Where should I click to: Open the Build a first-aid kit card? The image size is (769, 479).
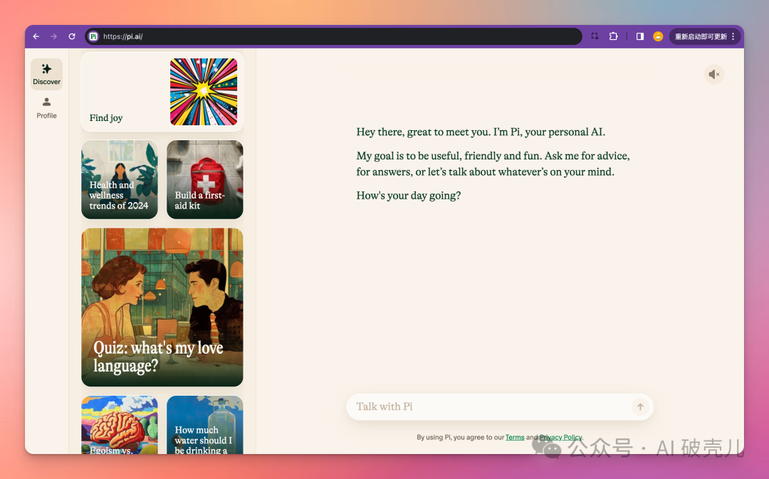pos(205,179)
